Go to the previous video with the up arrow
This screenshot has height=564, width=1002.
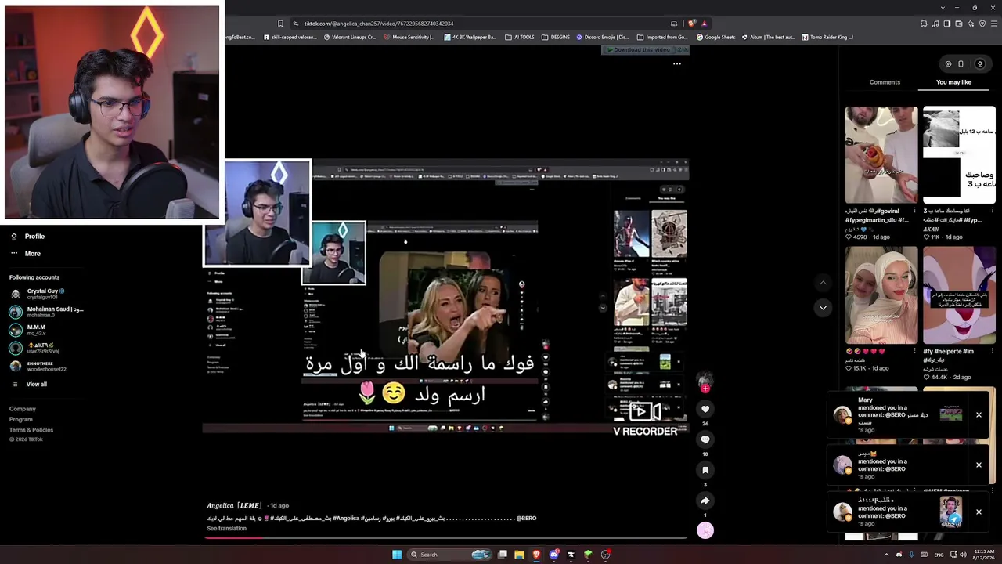(x=823, y=282)
